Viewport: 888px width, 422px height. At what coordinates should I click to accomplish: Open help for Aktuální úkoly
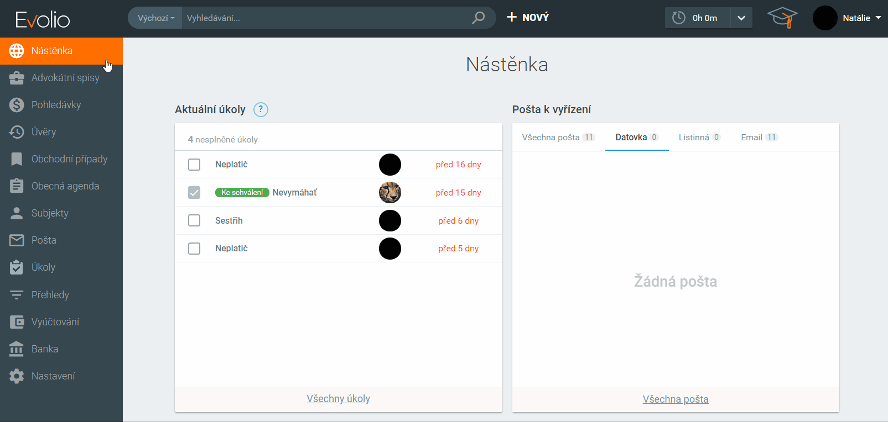tap(261, 109)
